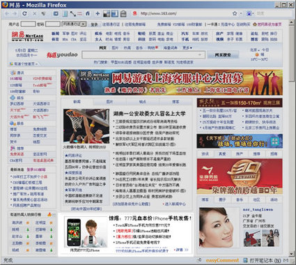Image resolution: width=296 pixels, height=265 pixels.
Task: Go back with the toolbar Back arrow
Action: tap(7, 14)
